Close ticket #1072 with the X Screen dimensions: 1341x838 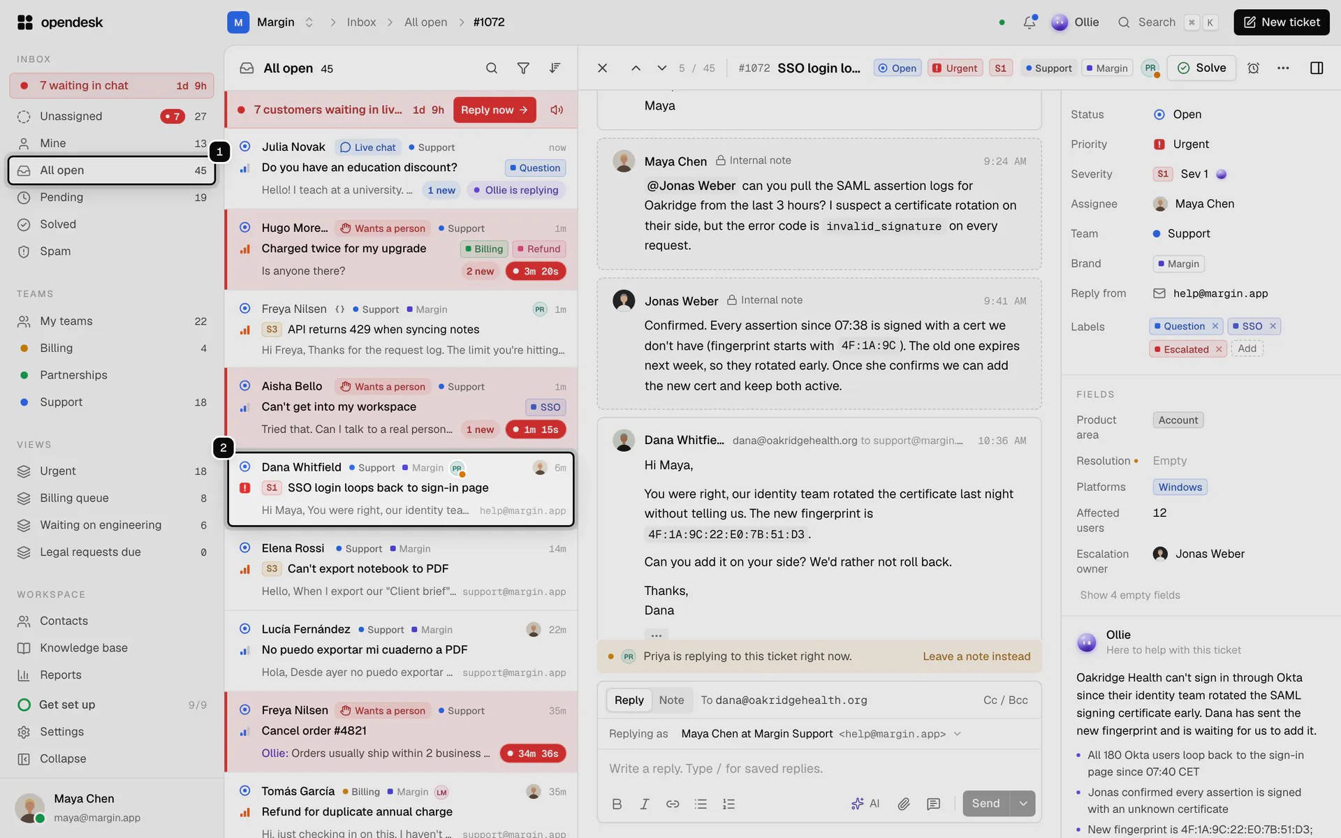point(603,68)
